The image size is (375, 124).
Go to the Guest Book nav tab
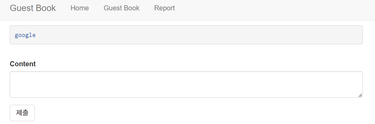pyautogui.click(x=121, y=8)
